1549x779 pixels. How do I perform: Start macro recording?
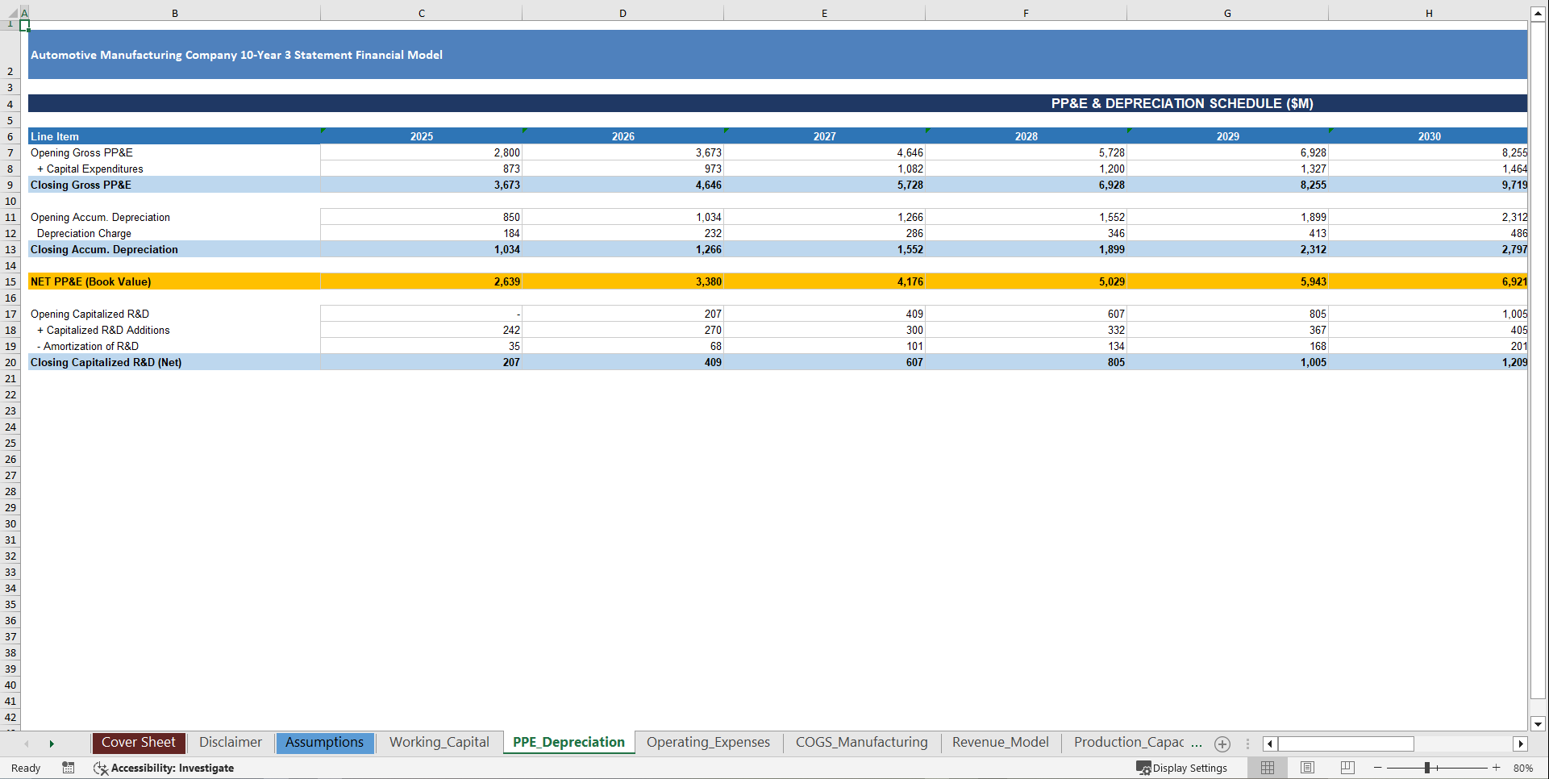[x=69, y=768]
